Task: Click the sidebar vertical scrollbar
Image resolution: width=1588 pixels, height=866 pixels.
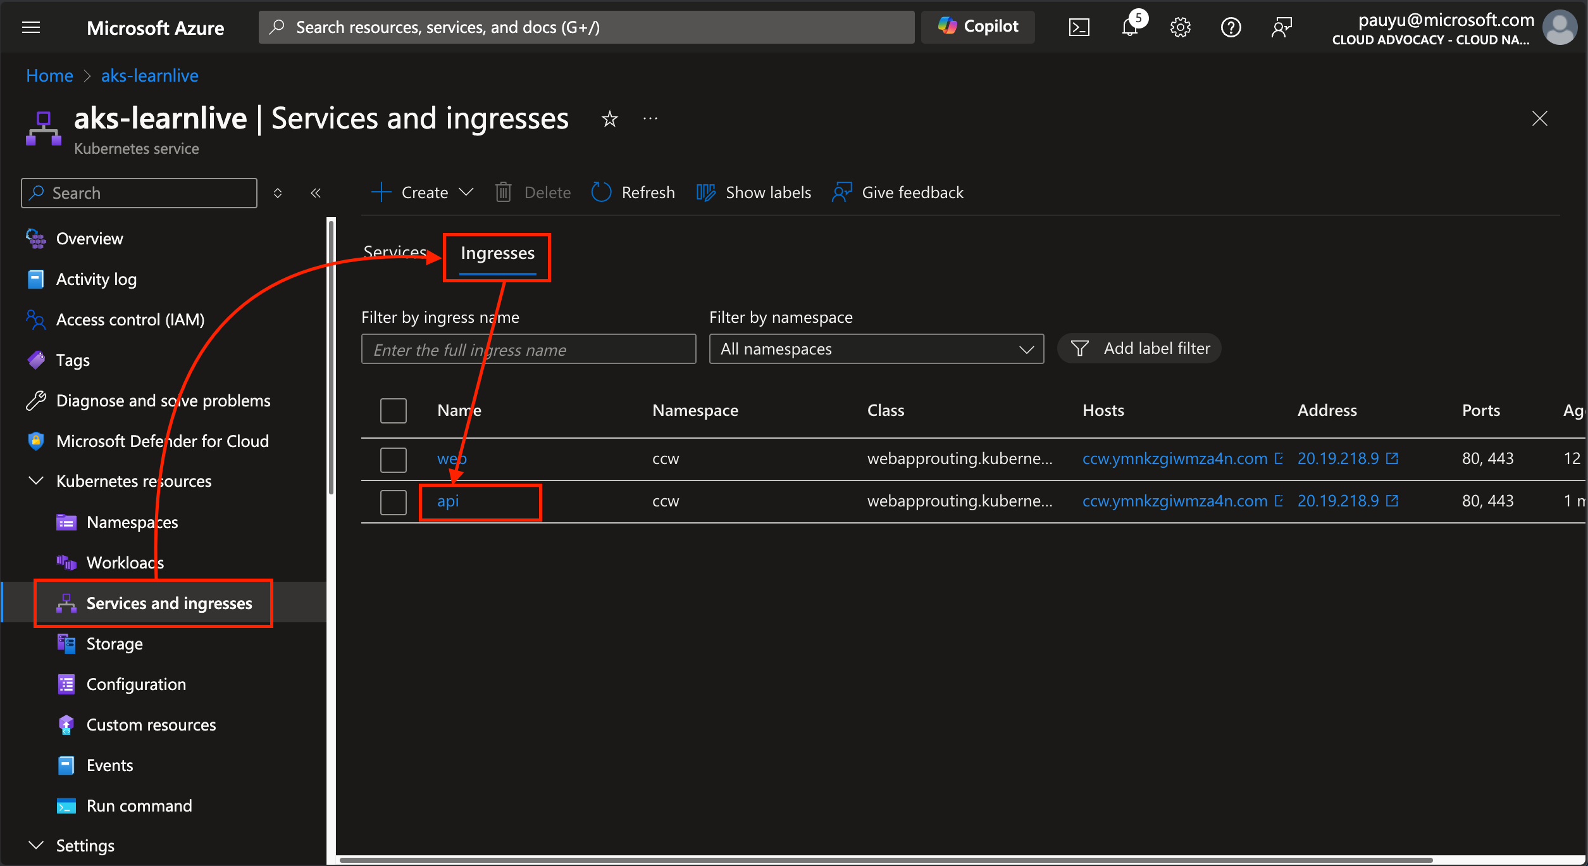Action: [331, 357]
